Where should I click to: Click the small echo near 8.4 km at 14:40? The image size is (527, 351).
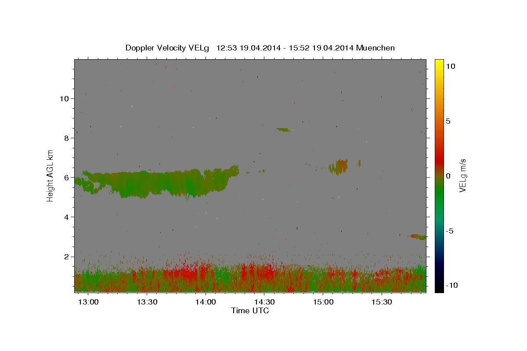pos(283,129)
